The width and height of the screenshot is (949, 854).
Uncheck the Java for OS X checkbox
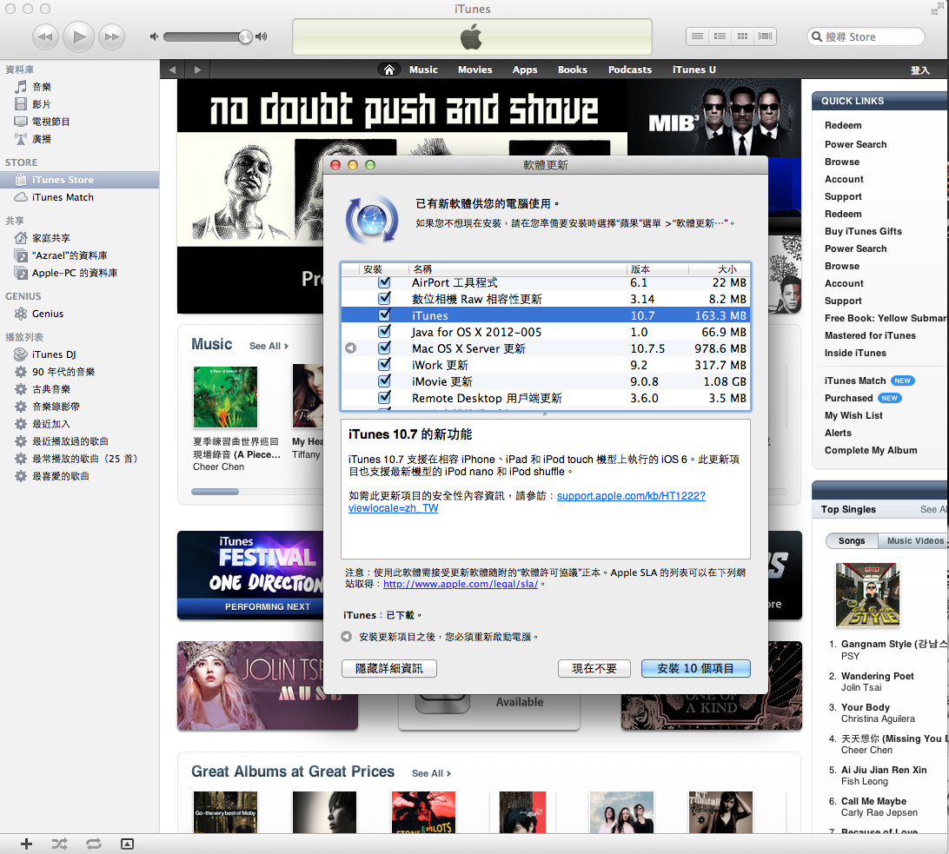tap(384, 331)
